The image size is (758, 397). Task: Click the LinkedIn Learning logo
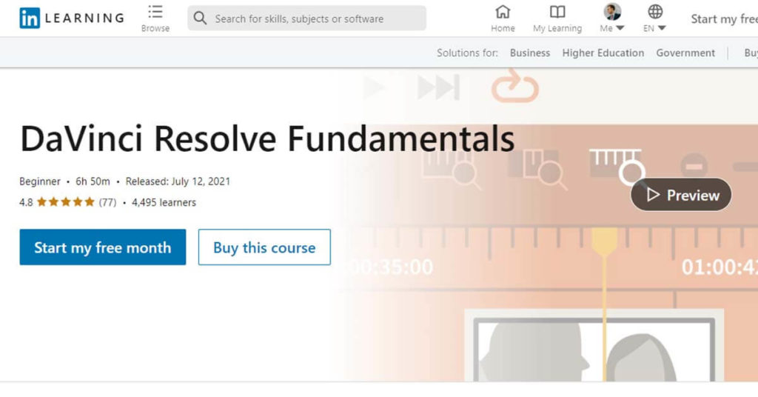[72, 19]
